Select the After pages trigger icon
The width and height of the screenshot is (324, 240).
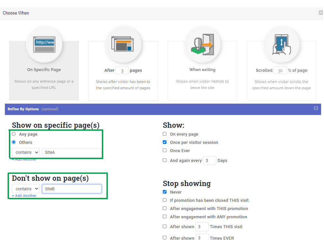123,44
